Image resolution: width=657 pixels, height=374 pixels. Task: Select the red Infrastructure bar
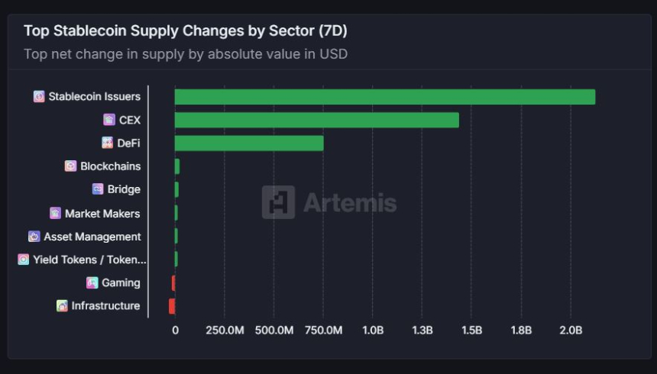pos(172,306)
